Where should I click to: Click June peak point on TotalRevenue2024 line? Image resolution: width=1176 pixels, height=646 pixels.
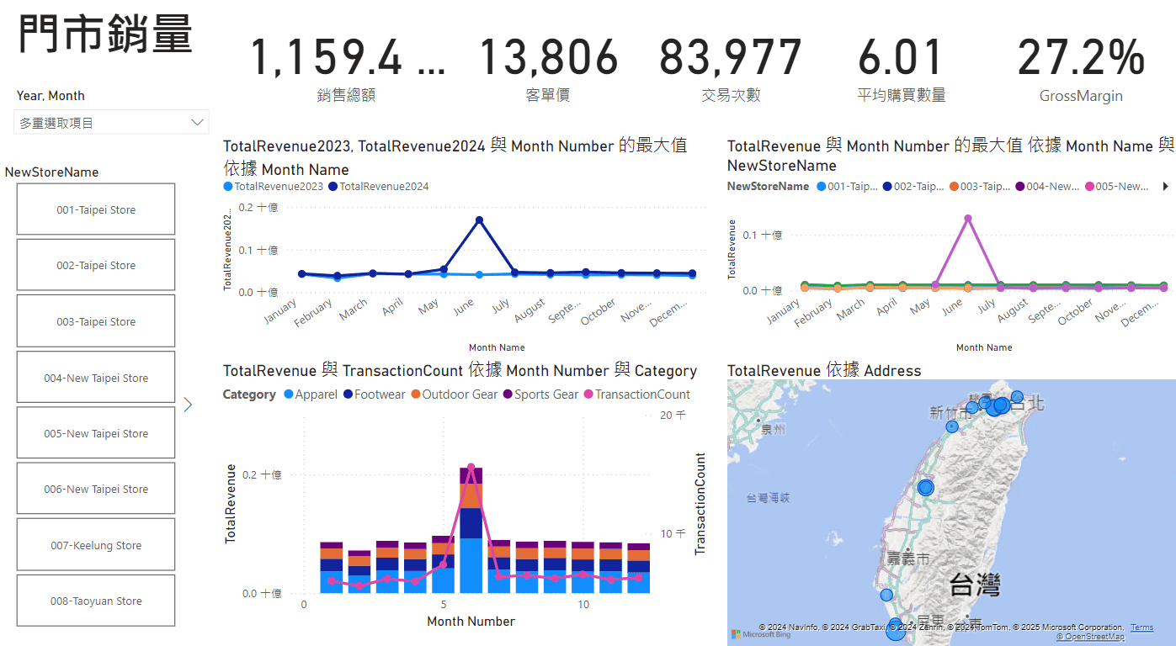click(479, 220)
